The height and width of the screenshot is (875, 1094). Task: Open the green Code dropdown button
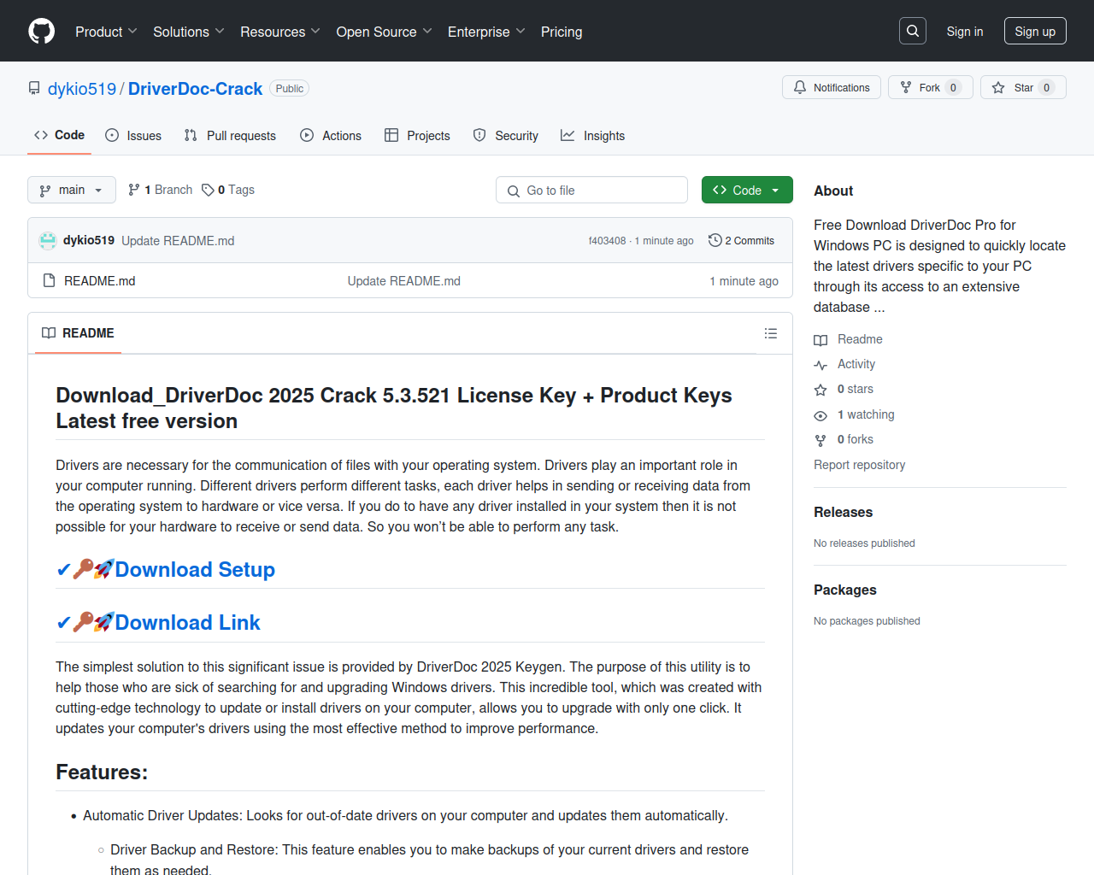pyautogui.click(x=747, y=190)
